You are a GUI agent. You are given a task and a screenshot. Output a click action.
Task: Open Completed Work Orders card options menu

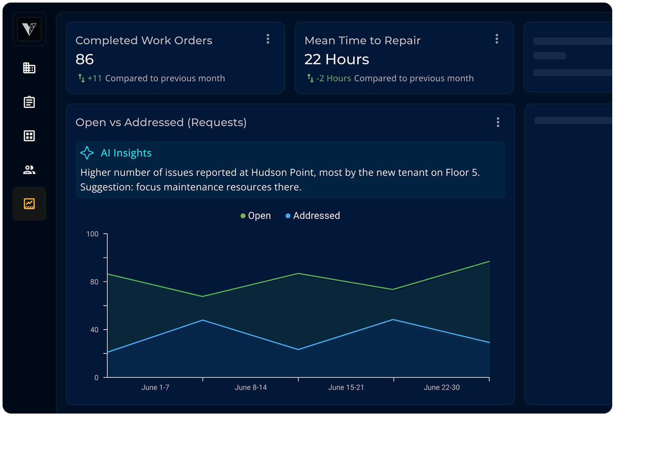(x=268, y=39)
